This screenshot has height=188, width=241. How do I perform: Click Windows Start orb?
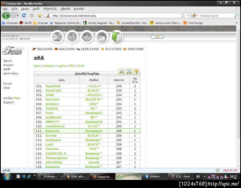(x=7, y=177)
